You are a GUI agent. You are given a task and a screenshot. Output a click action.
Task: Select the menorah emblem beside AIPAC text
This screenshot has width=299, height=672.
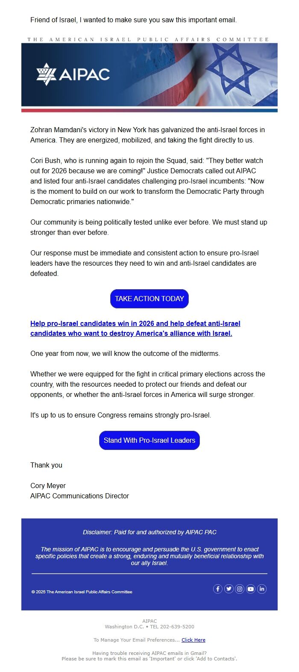click(x=45, y=74)
